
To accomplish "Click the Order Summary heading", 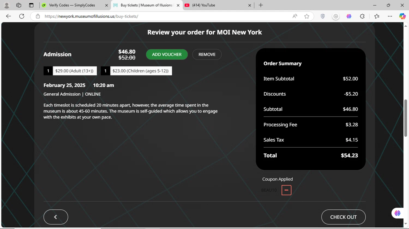I will 282,64.
